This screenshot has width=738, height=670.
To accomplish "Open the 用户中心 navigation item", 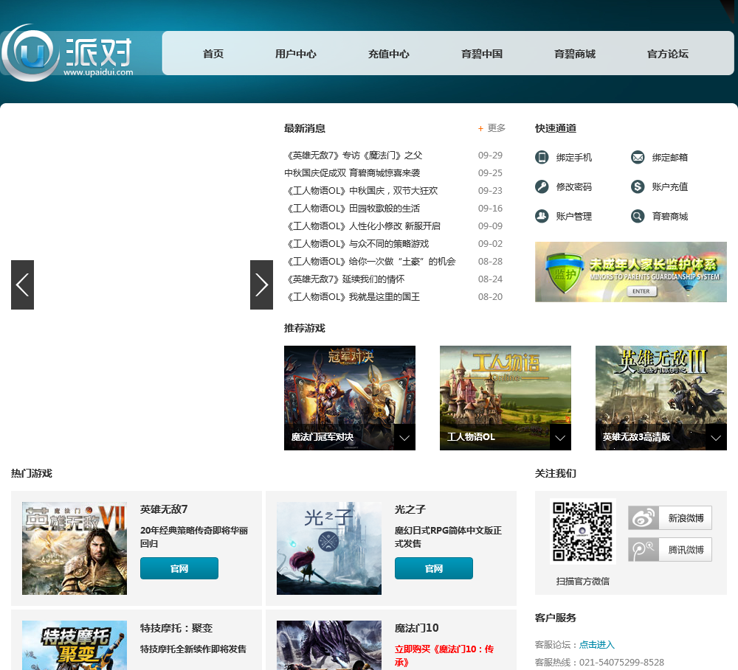I will pos(296,54).
